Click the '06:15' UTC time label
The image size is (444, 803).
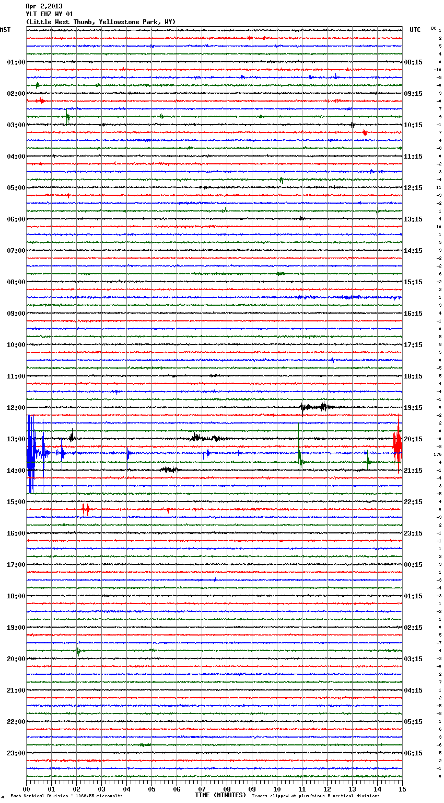coord(413,753)
